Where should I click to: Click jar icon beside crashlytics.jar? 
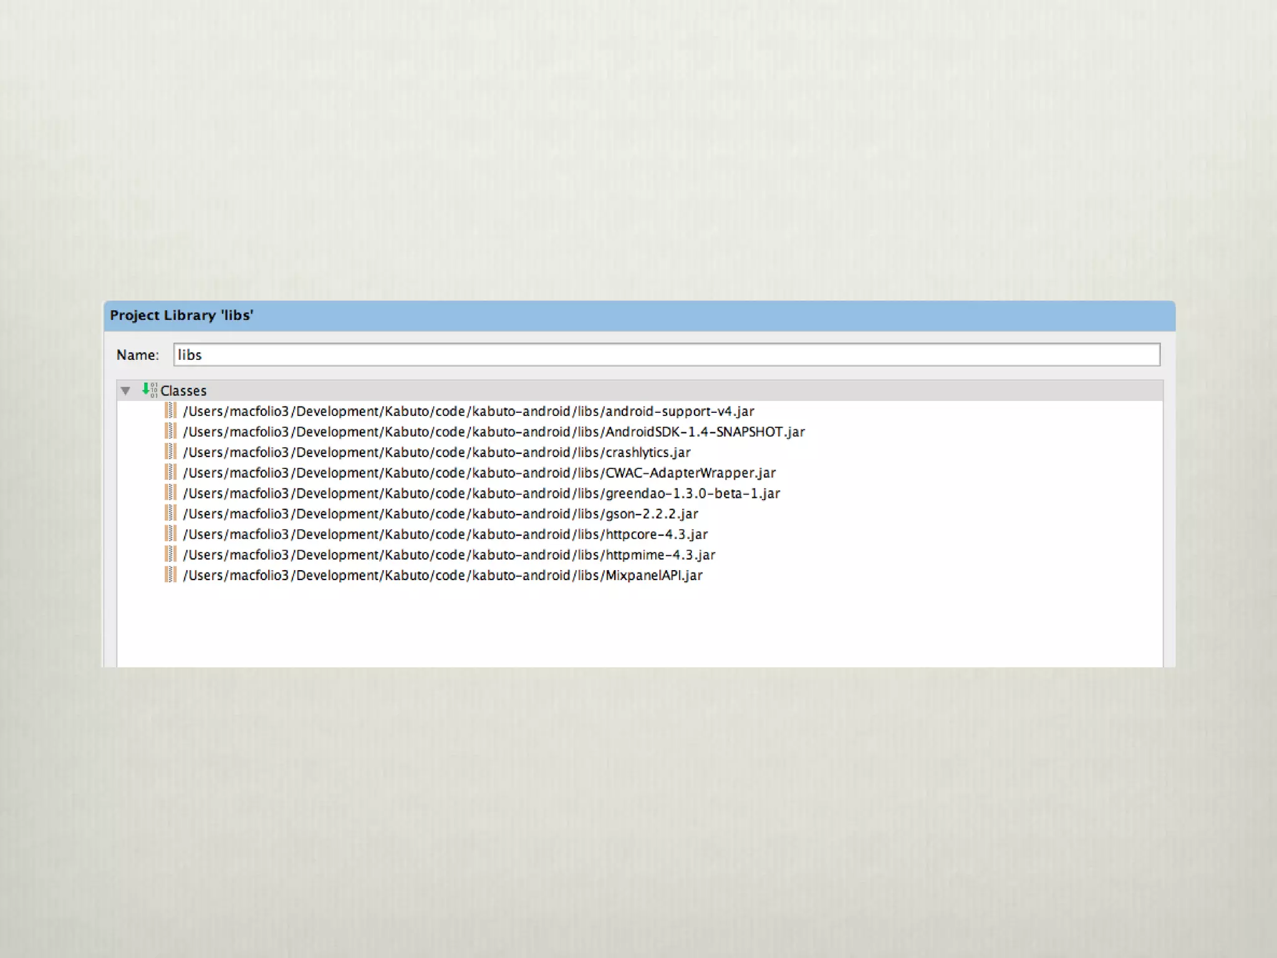click(x=170, y=452)
